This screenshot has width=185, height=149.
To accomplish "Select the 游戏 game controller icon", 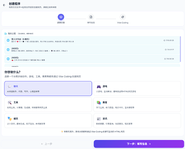I will pyautogui.click(x=99, y=87).
